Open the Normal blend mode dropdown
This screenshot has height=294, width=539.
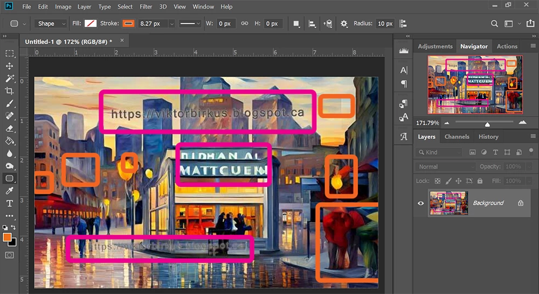point(445,167)
